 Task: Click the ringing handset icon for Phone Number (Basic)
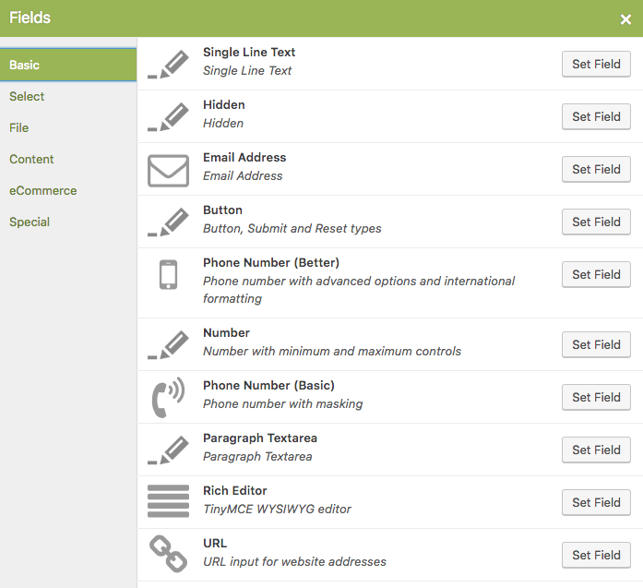pos(168,397)
